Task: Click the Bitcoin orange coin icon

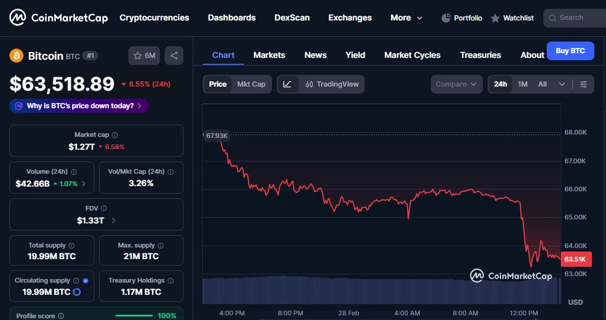Action: click(x=16, y=56)
